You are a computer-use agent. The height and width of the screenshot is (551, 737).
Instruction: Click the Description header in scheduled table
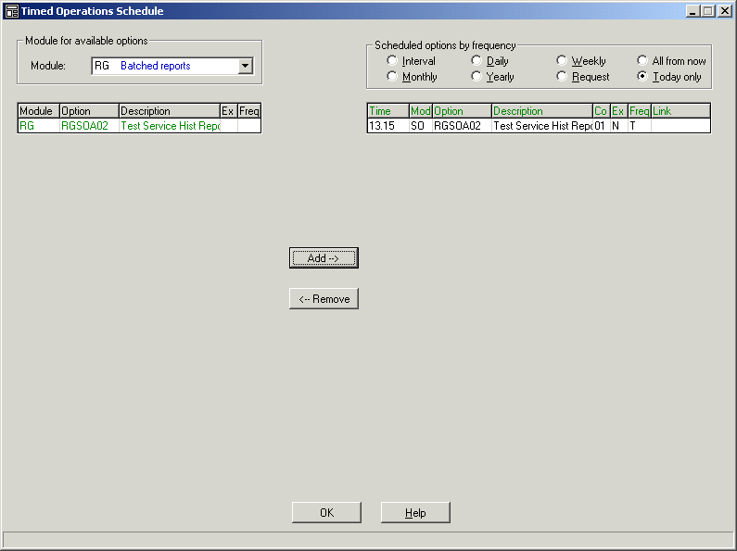point(541,111)
